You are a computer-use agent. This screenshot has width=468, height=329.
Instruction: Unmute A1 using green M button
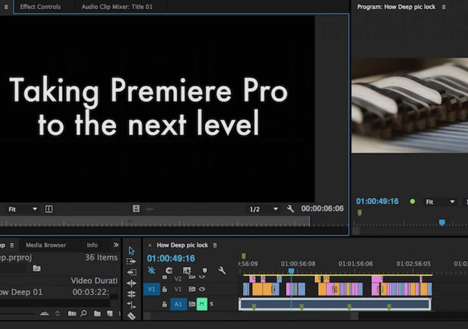click(x=202, y=304)
